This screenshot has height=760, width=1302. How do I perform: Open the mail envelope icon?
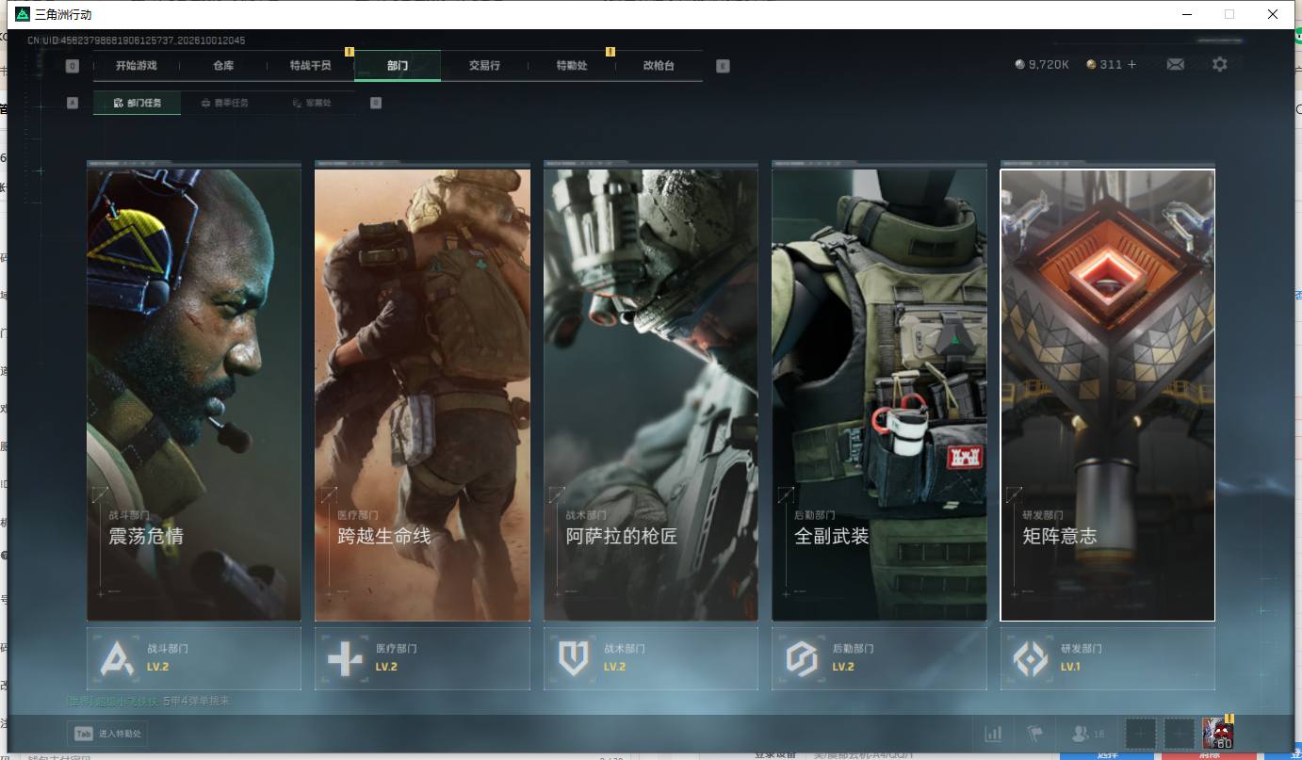click(x=1176, y=64)
